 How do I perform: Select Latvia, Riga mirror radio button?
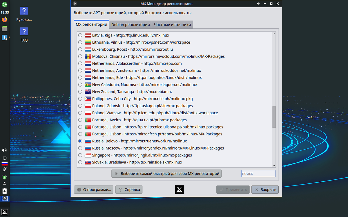coord(80,35)
